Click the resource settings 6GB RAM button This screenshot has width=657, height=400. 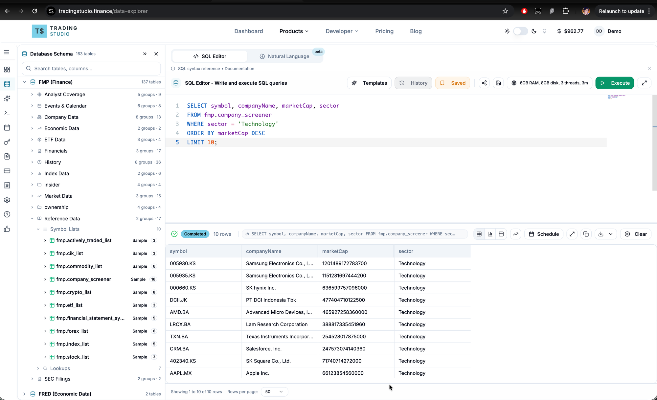tap(550, 83)
